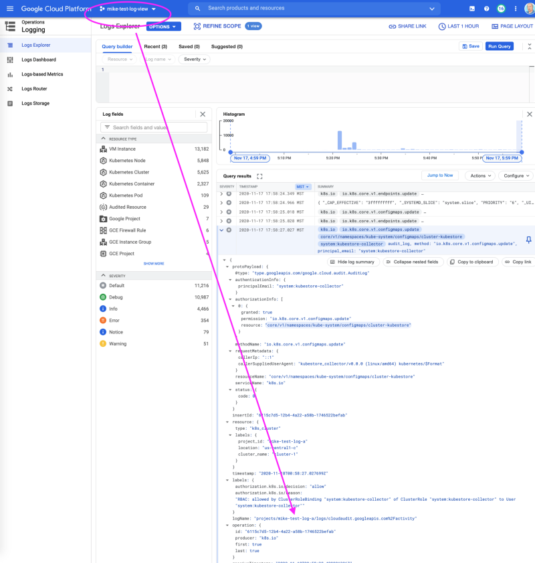Click into the query editor line 1
The image size is (535, 563).
318,70
